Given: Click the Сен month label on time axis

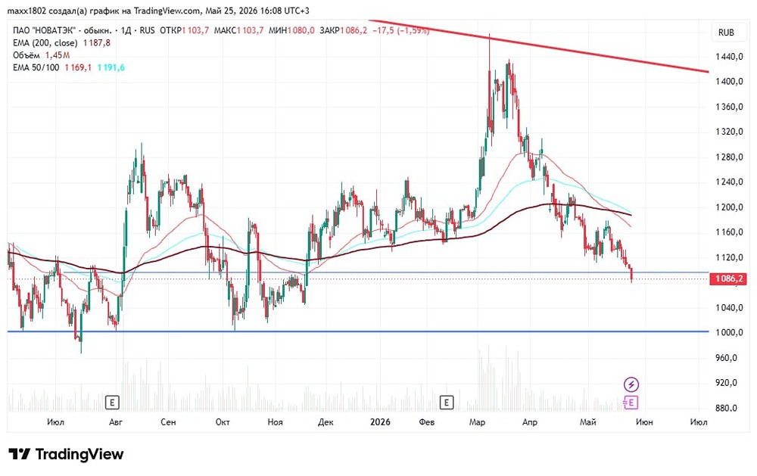Looking at the screenshot, I should 168,422.
